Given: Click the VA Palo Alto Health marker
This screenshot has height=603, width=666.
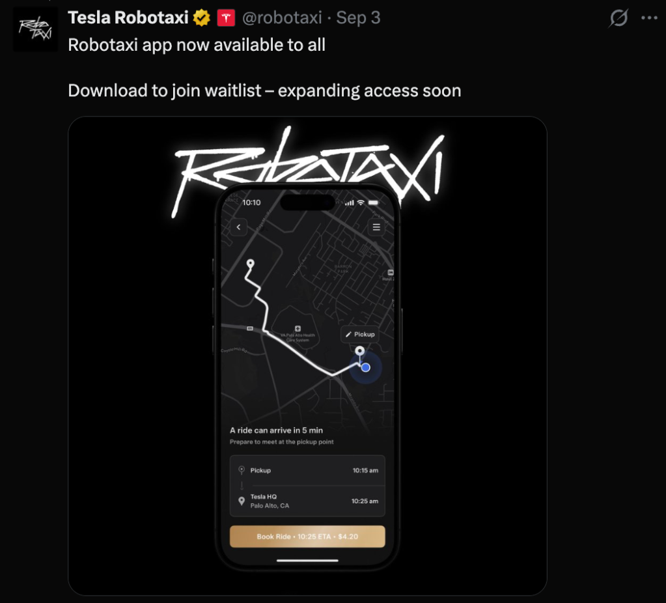Looking at the screenshot, I should click(x=298, y=328).
